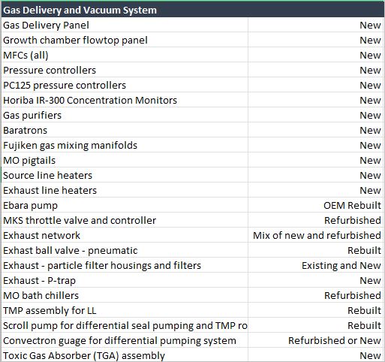Screen dimensions: 385x362
Task: Click the Toxic Gas Absorber (TGA) assembly cell
Action: click(125, 355)
